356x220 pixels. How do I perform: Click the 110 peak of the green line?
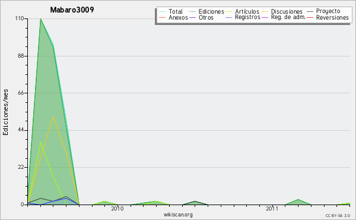pos(40,19)
